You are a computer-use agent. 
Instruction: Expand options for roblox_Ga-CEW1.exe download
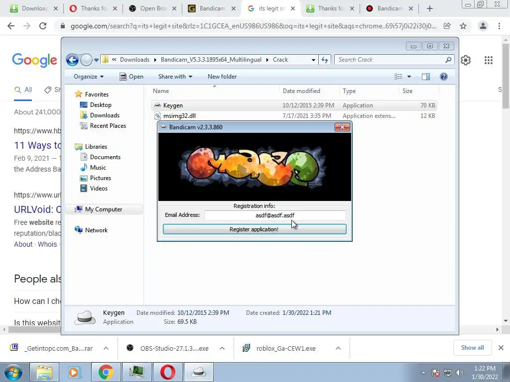338,348
